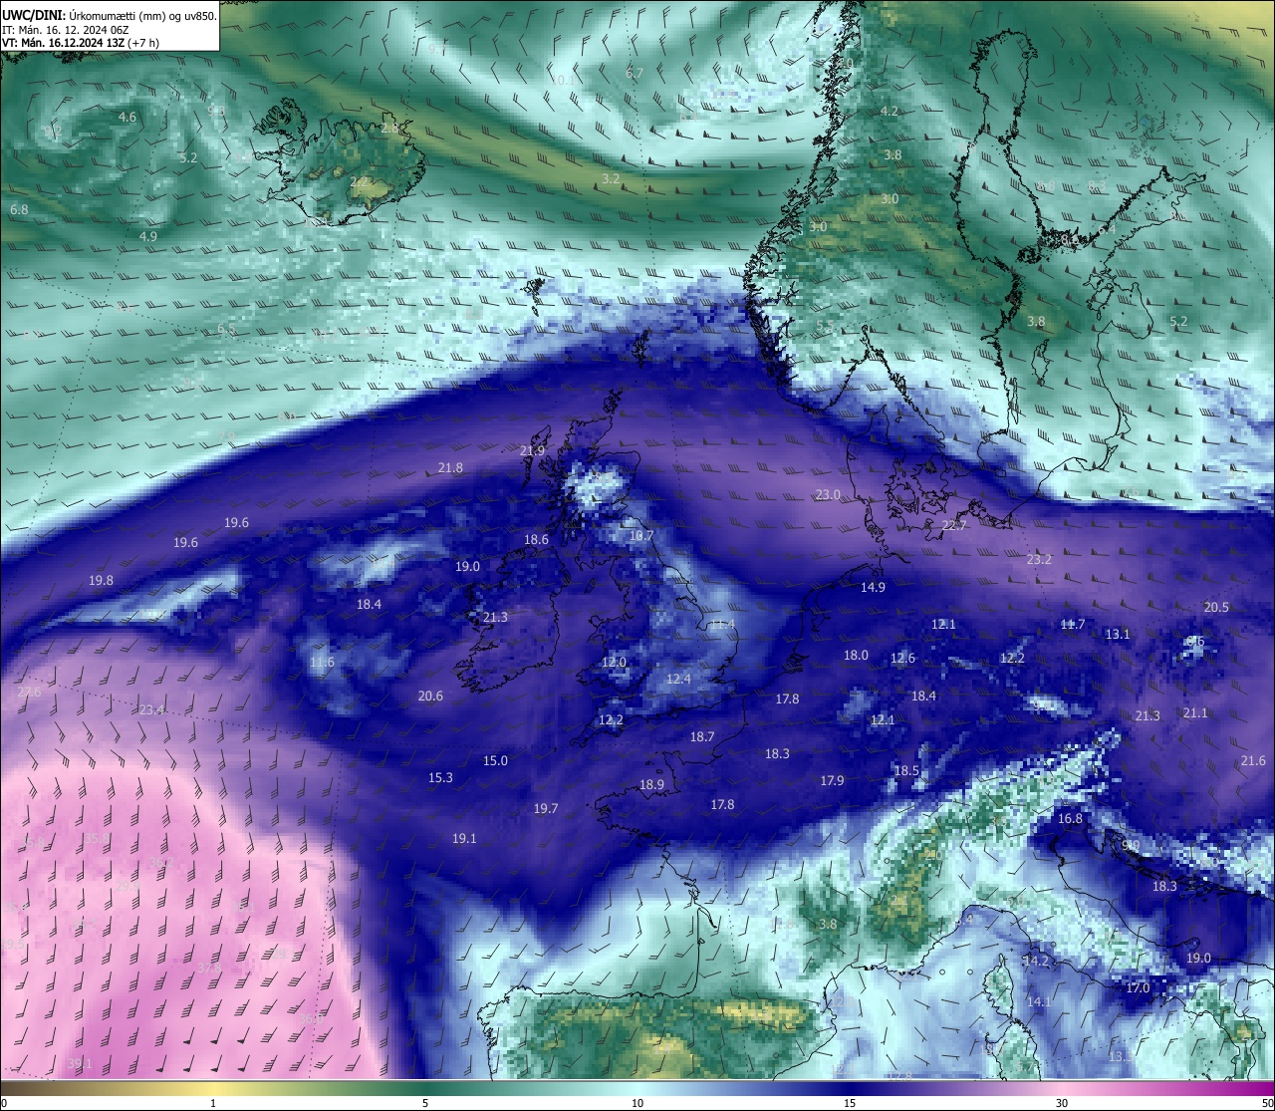Click the 17.0 value label
Viewport: 1275px width, 1111px height.
point(1138,987)
